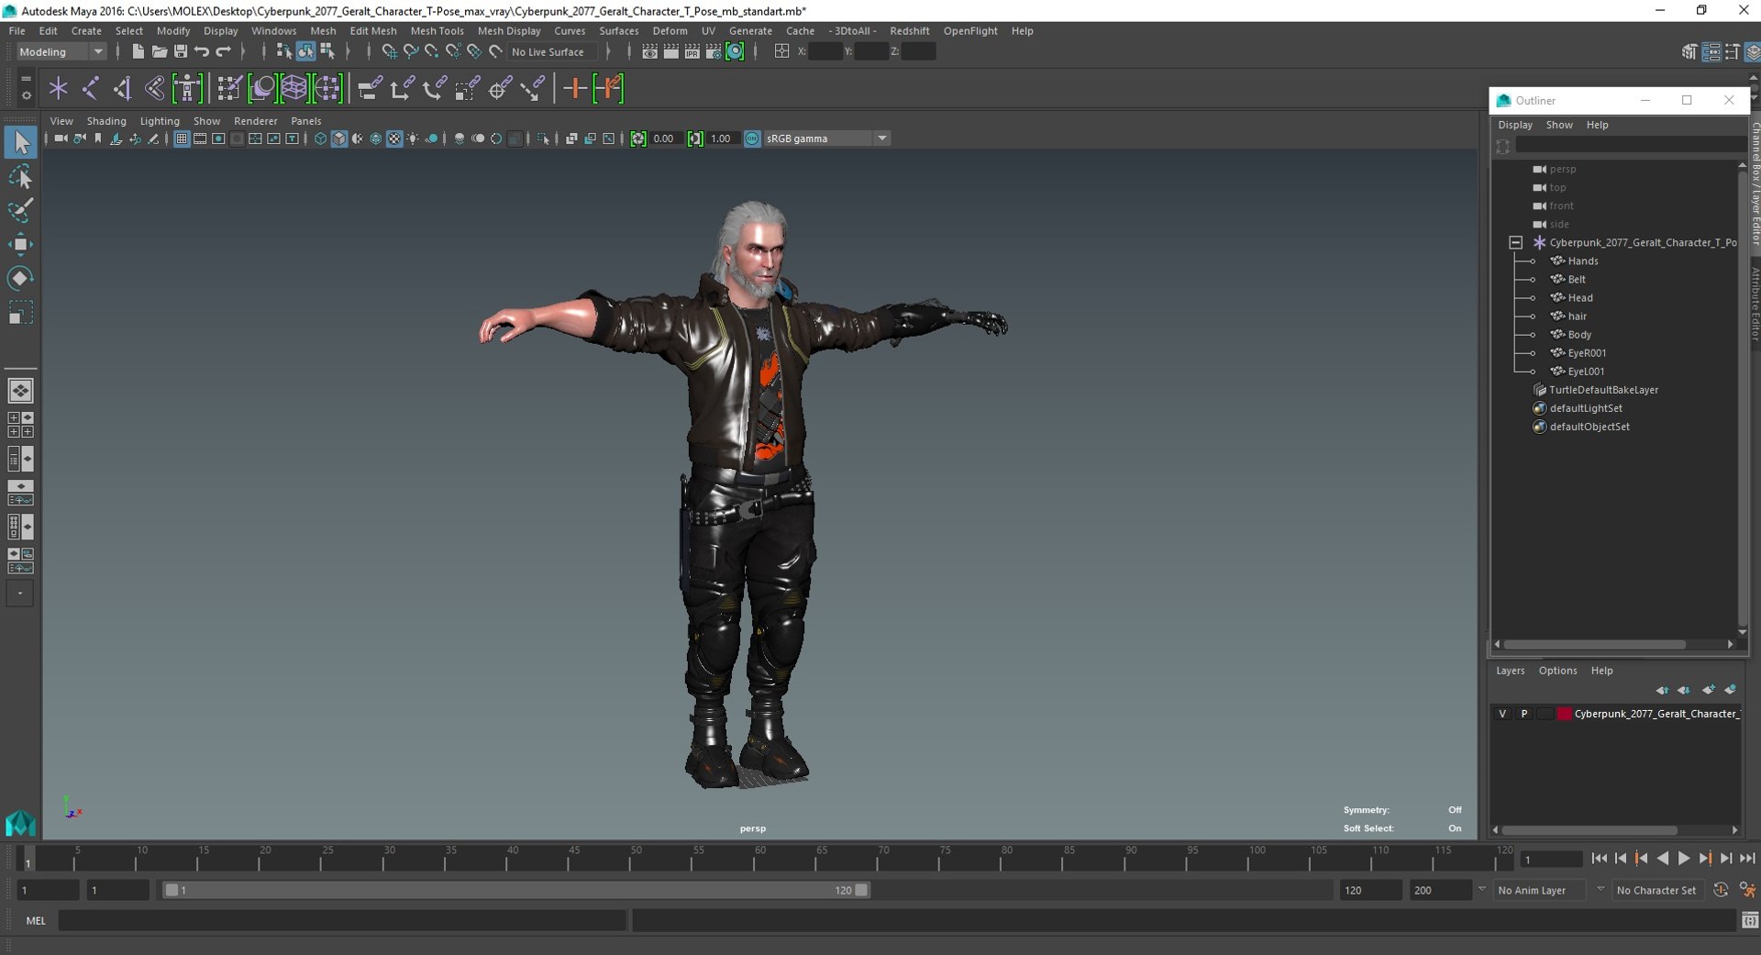1761x955 pixels.
Task: Undo the last action with the undo arrow
Action: tap(202, 51)
